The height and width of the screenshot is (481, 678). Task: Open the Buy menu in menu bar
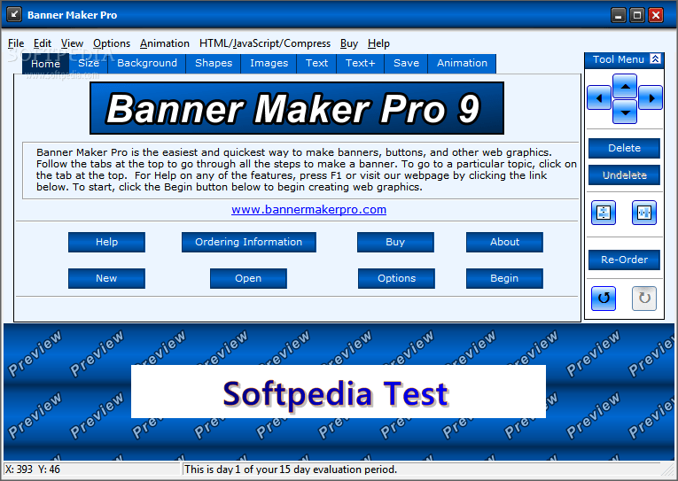(x=349, y=43)
